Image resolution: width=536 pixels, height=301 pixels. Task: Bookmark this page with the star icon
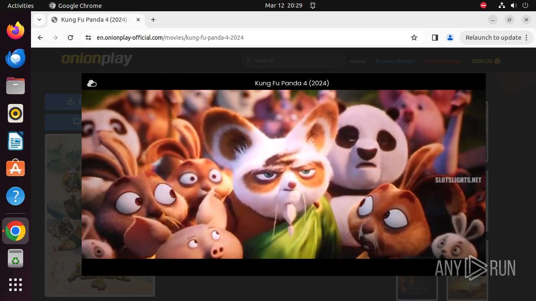[414, 38]
